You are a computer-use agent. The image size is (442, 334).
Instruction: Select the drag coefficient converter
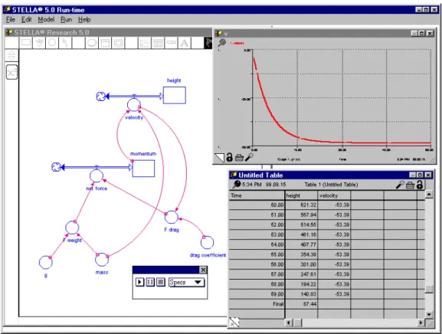pos(207,242)
